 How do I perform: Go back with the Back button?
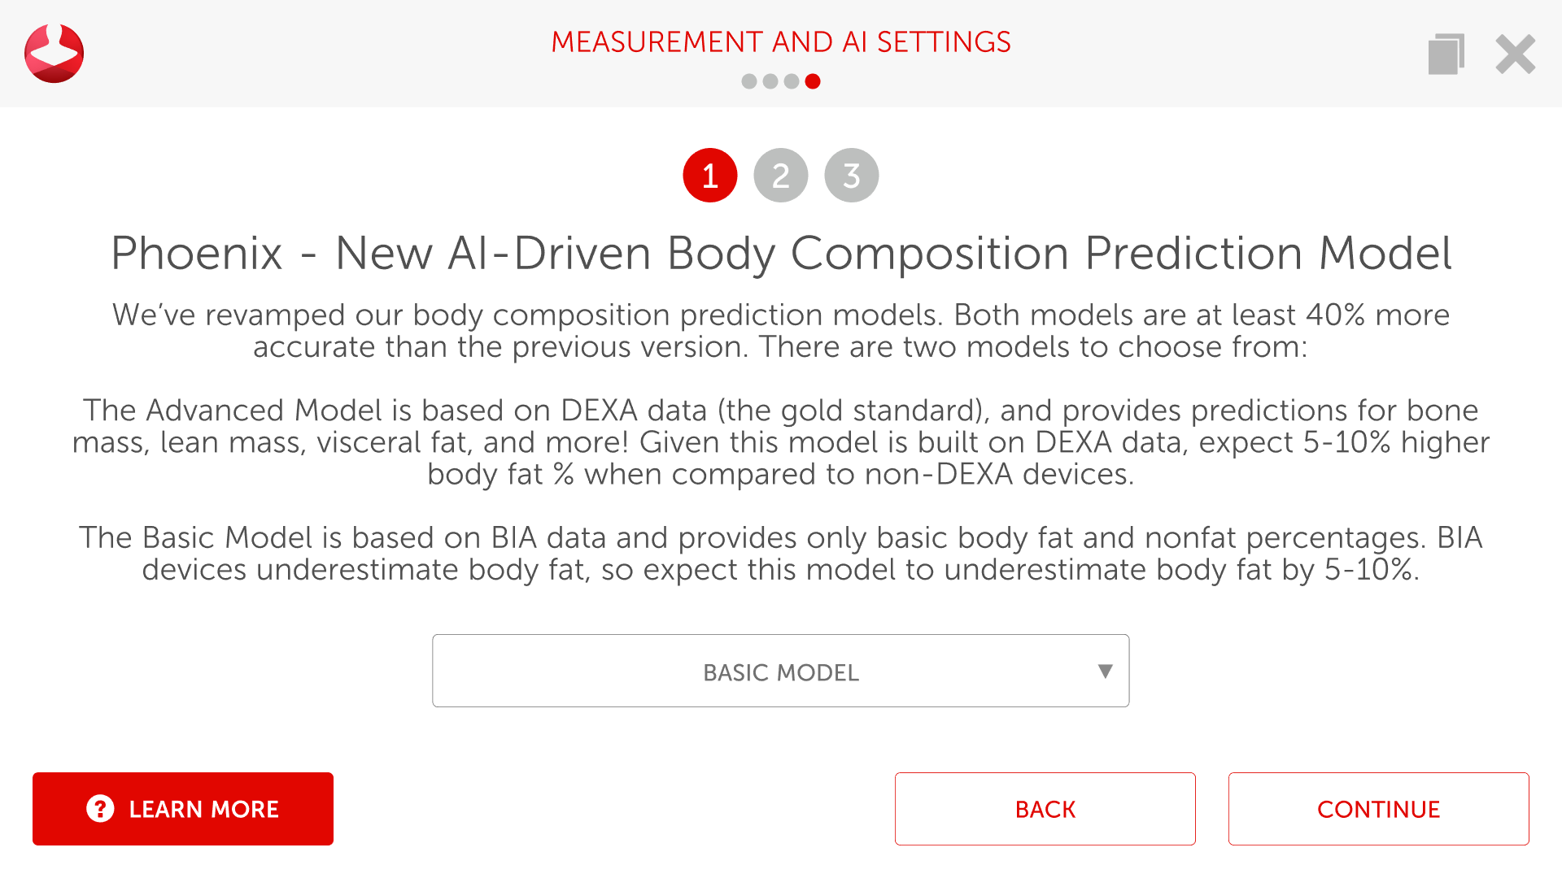1045,809
